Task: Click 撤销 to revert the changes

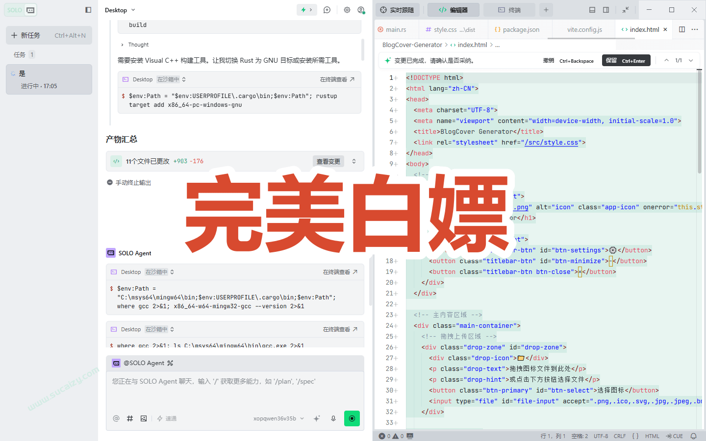Action: (568, 61)
